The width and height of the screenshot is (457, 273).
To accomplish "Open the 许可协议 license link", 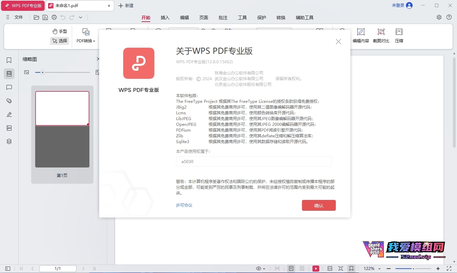I will pos(184,205).
